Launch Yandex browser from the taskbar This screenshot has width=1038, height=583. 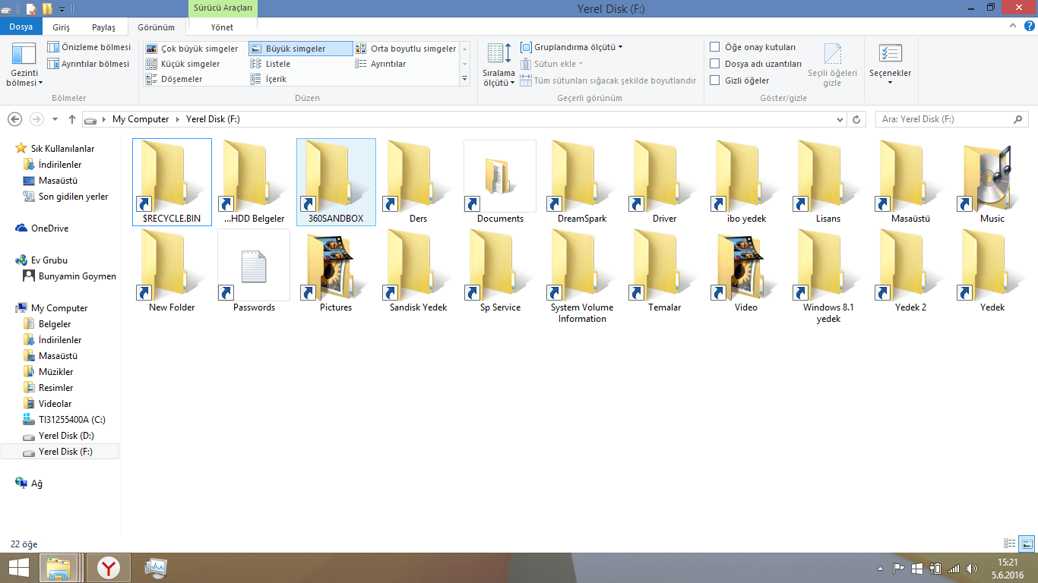click(x=109, y=568)
